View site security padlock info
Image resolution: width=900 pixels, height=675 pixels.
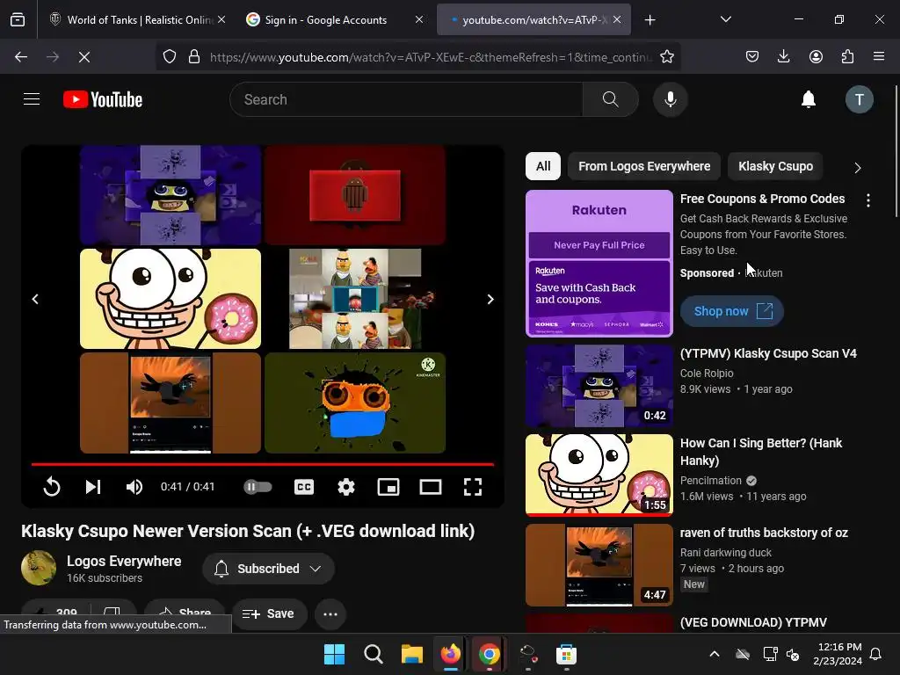194,57
